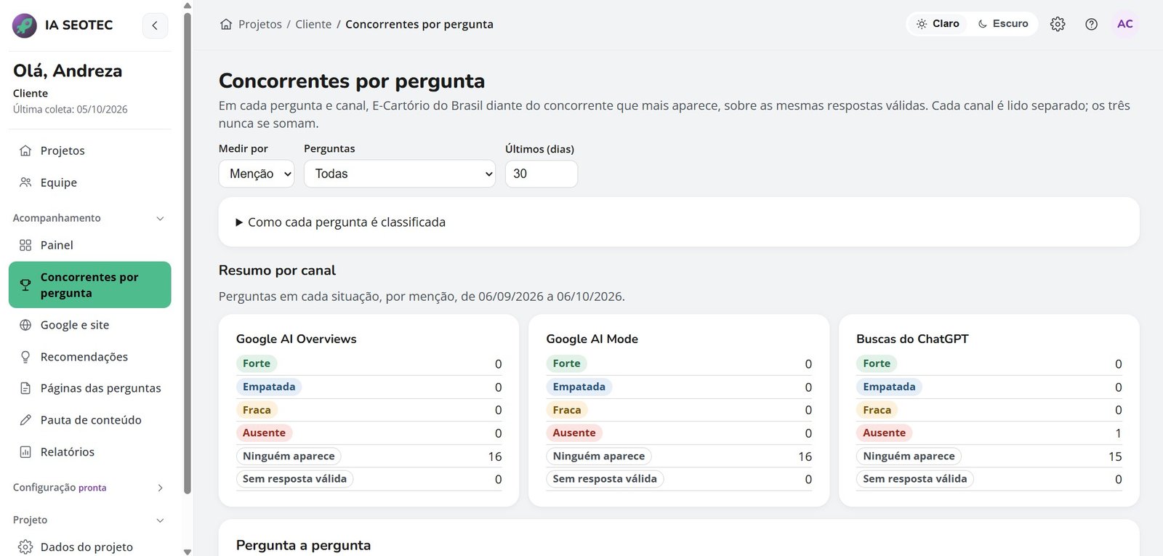Collapse sidebar with the chevron-left button
The height and width of the screenshot is (556, 1163).
coord(155,25)
